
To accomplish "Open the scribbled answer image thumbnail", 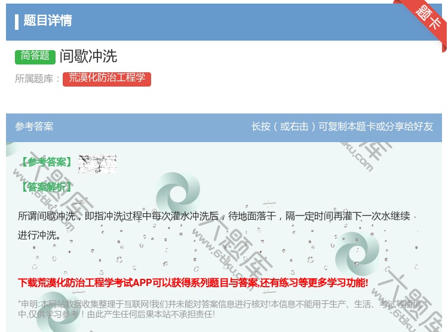I will 97,164.
